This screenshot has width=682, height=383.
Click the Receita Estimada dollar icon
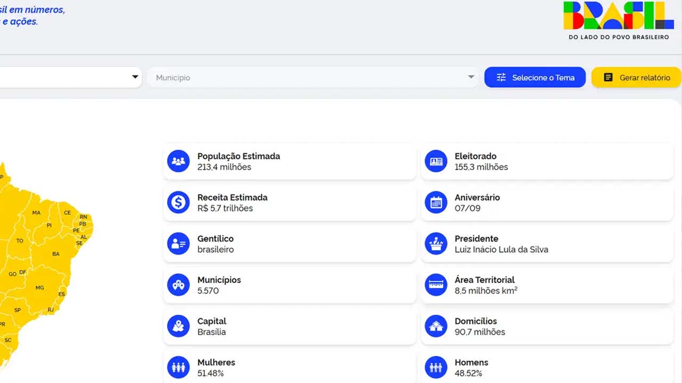tap(178, 203)
